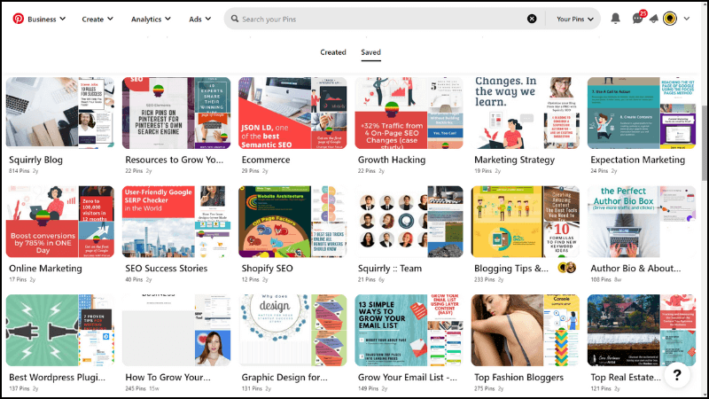Click the Pinterest logo icon
The image size is (709, 399).
[x=18, y=19]
